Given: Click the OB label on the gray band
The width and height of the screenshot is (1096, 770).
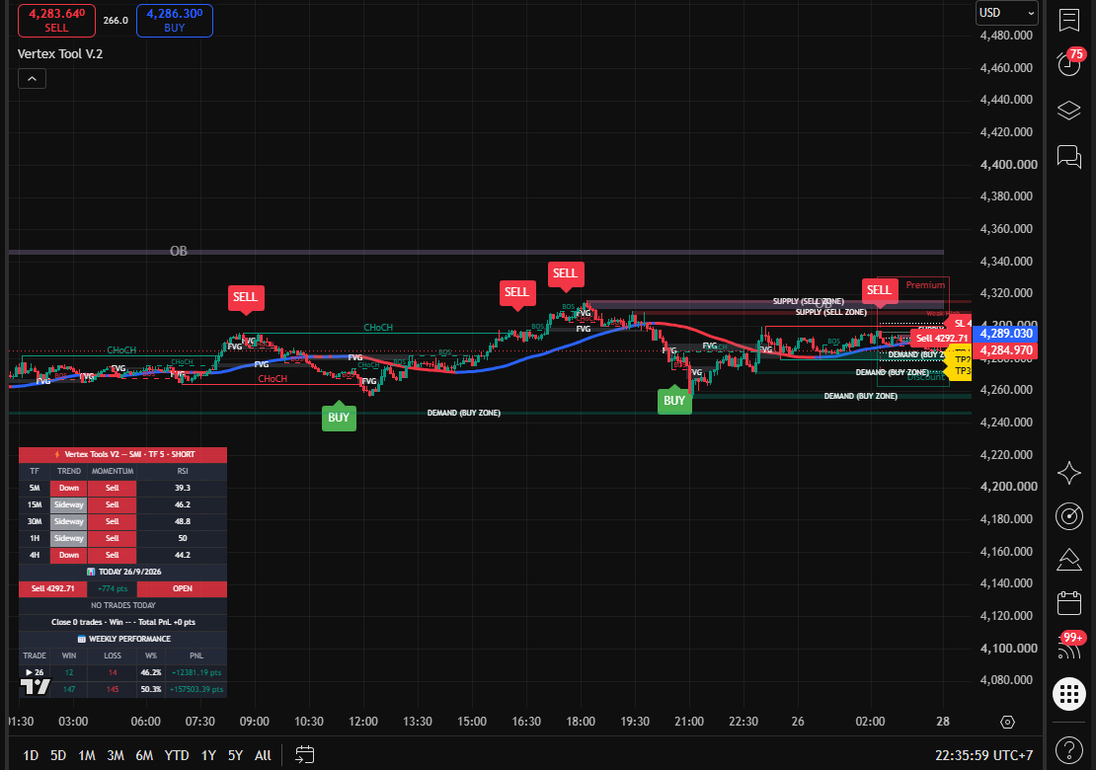Looking at the screenshot, I should [x=179, y=251].
